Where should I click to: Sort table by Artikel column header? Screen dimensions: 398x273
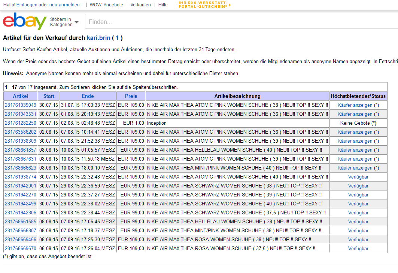tap(21, 96)
